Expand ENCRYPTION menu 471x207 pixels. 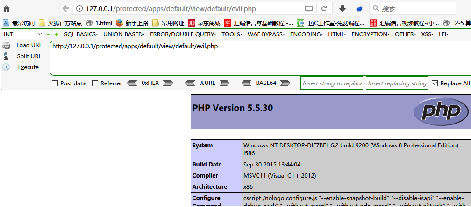[371, 34]
